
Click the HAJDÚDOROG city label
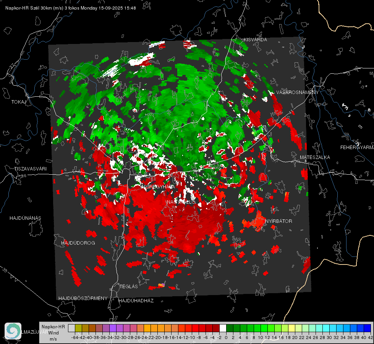[x=78, y=243]
